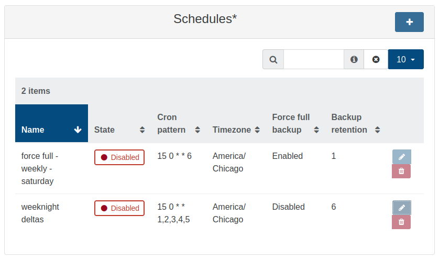This screenshot has width=439, height=258.
Task: Delete the weeknight deltas schedule
Action: pyautogui.click(x=401, y=222)
